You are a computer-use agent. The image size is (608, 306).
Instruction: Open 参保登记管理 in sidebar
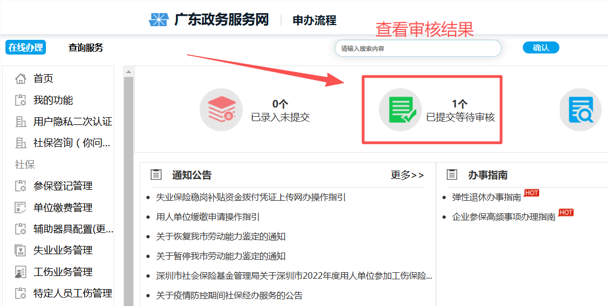63,186
